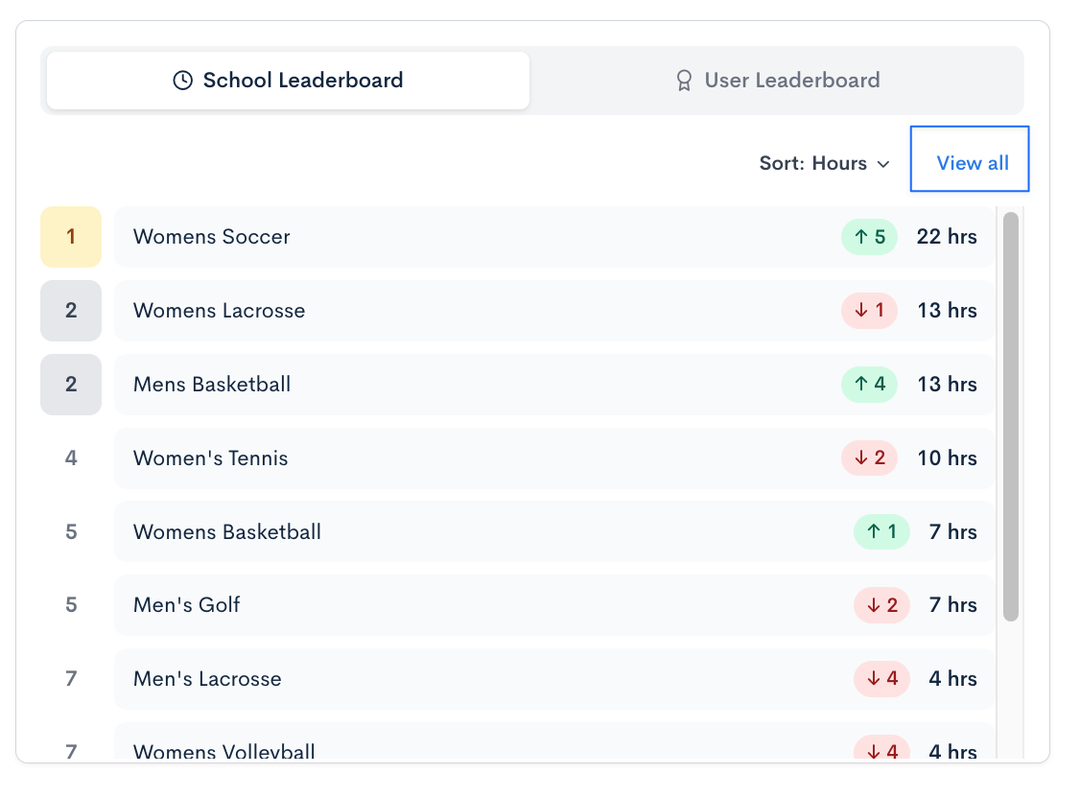The image size is (1080, 798).
Task: Click the 22 hrs value for Womens Soccer
Action: click(947, 237)
